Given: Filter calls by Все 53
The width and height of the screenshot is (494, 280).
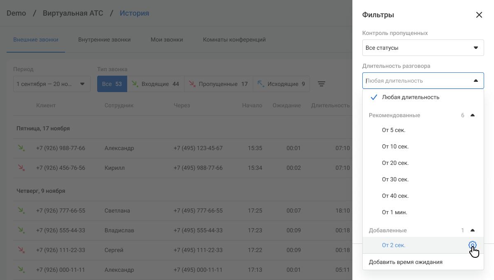Looking at the screenshot, I should click(112, 84).
